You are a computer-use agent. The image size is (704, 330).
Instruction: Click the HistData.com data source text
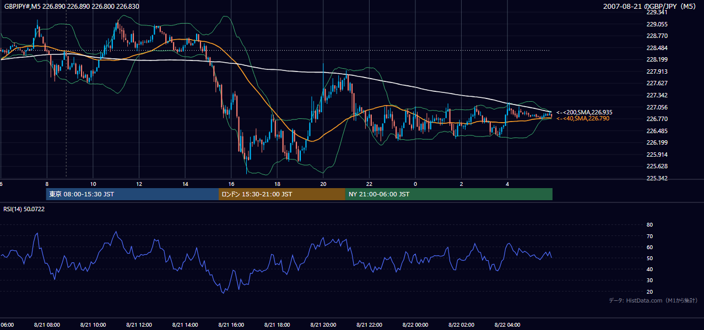[653, 300]
